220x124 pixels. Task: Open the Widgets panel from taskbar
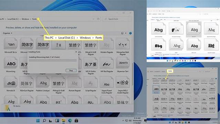click(x=57, y=121)
